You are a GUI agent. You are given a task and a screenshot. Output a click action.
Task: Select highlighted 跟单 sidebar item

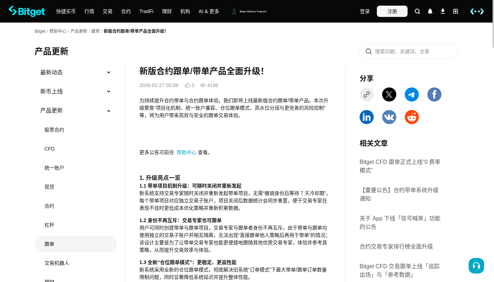(76, 244)
